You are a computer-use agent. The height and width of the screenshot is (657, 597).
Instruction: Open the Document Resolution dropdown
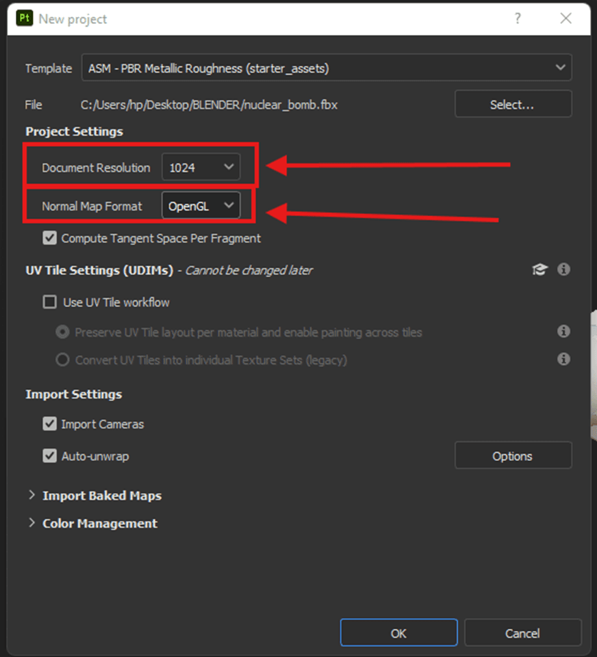(x=201, y=167)
